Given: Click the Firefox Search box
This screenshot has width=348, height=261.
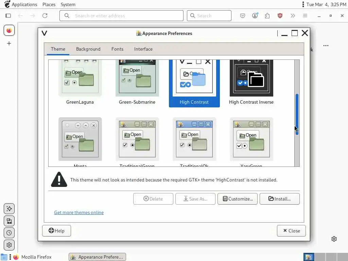Looking at the screenshot, I should click(209, 16).
